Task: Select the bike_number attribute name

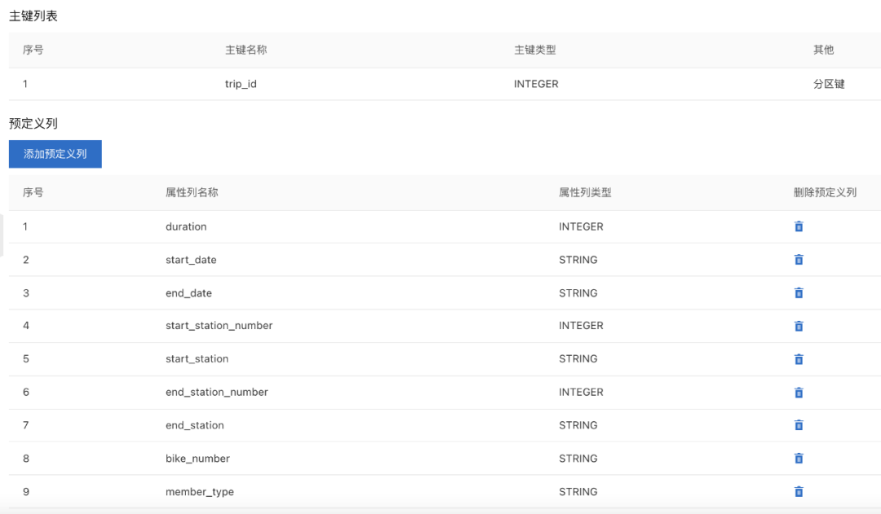Action: click(x=197, y=459)
